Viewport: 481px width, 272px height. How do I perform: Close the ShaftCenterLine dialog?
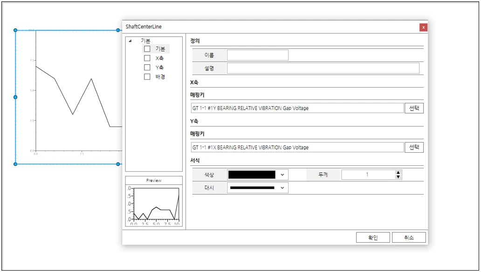pyautogui.click(x=423, y=27)
